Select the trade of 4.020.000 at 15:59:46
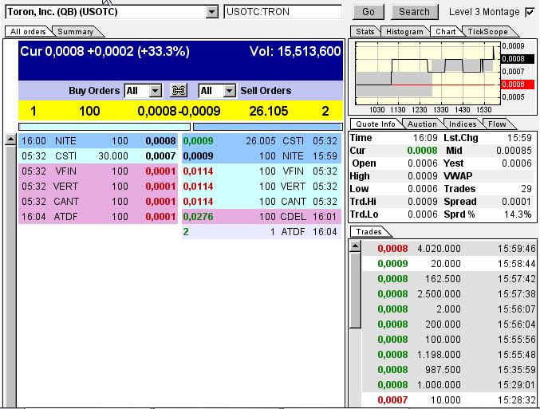The image size is (540, 409). pyautogui.click(x=449, y=249)
